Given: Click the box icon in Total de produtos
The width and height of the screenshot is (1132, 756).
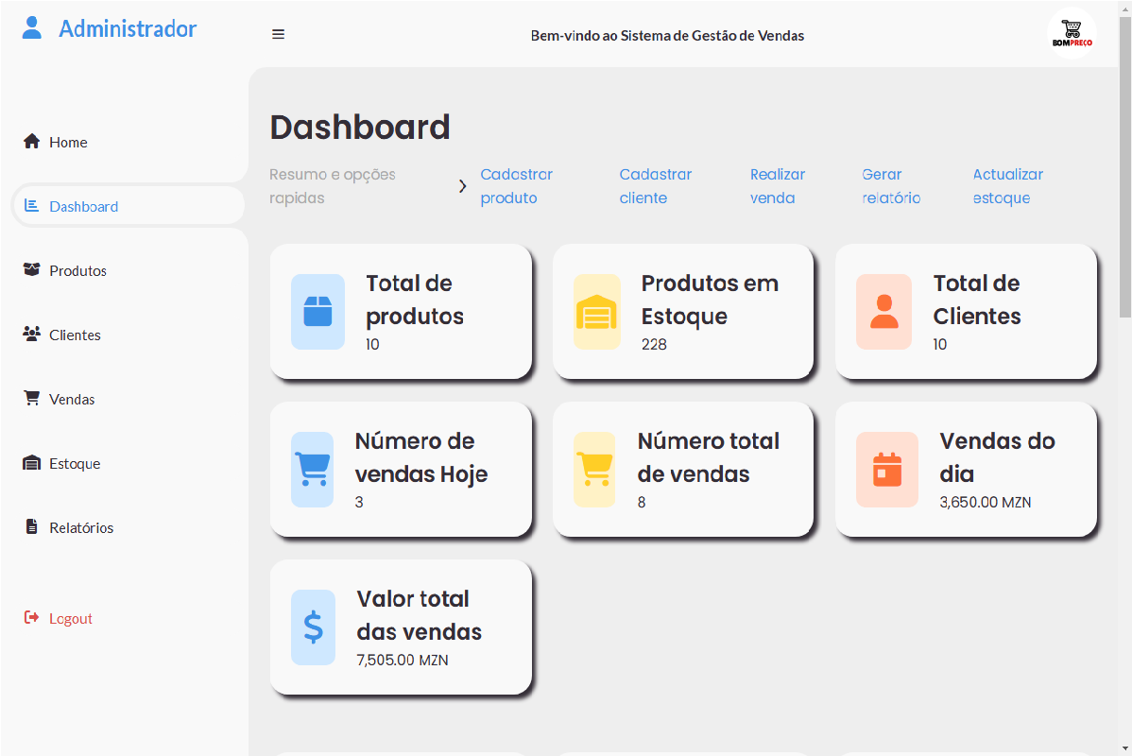Looking at the screenshot, I should pyautogui.click(x=317, y=312).
